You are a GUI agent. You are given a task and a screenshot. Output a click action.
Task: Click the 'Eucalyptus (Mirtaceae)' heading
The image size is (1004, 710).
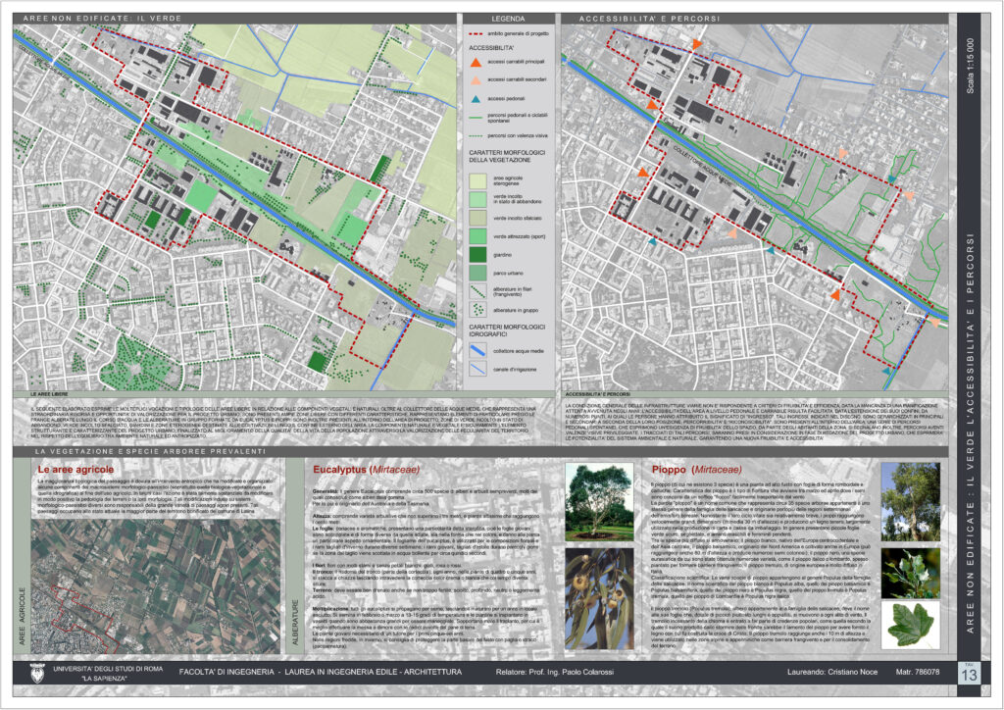(x=367, y=470)
